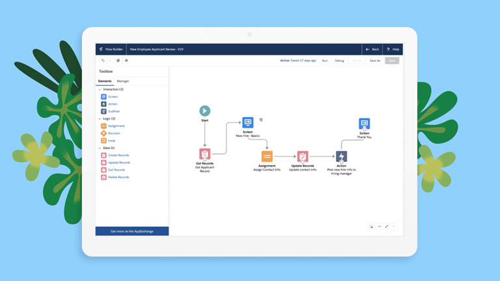Select Assign Contact Info assignment node
The width and height of the screenshot is (500, 281).
pos(267,156)
